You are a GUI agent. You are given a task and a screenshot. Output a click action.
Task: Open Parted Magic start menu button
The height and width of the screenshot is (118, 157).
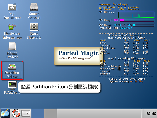pos(5,113)
